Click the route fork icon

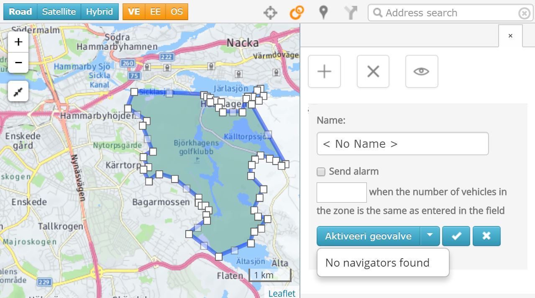tap(351, 13)
